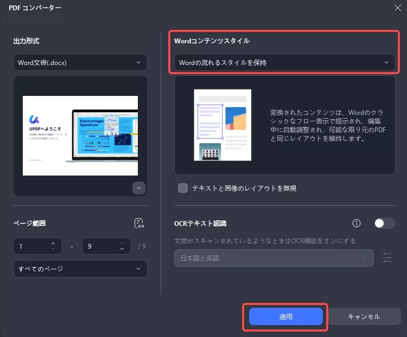
Task: Click the OCR hint text about scanned documents
Action: coord(265,241)
